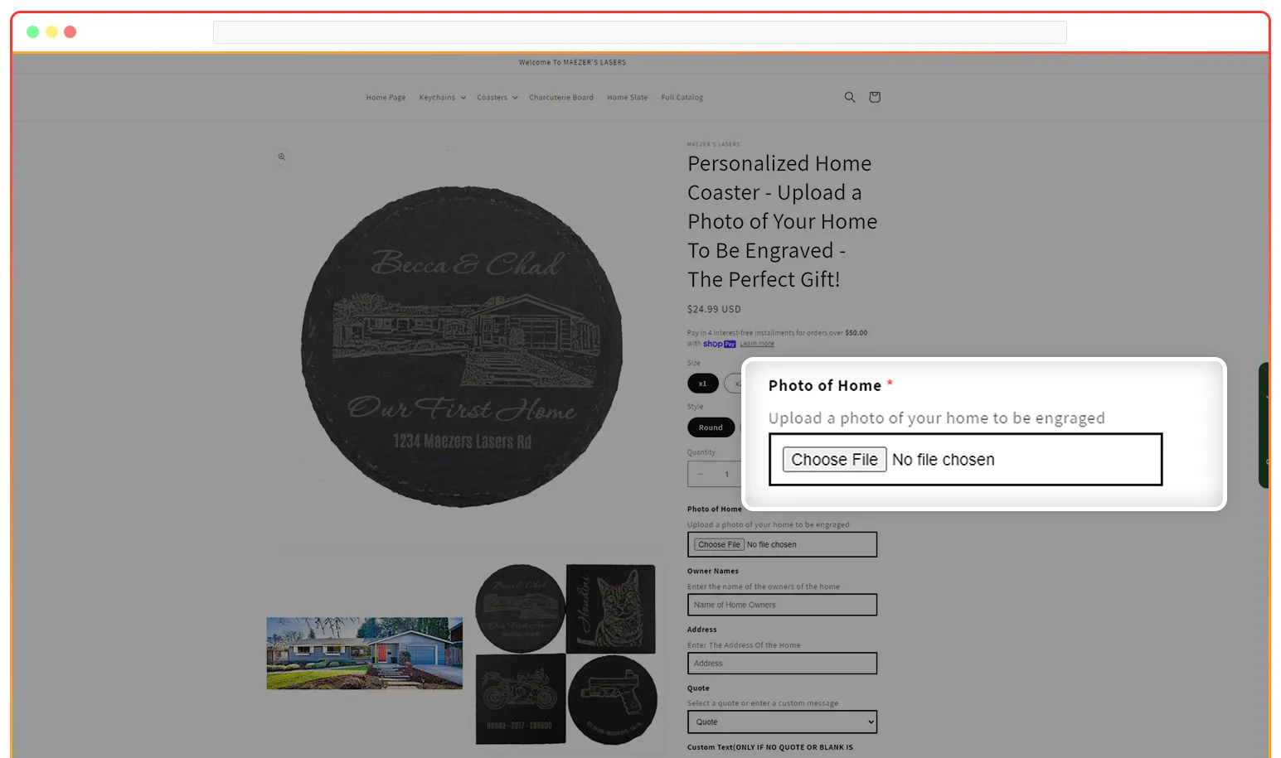Expand the Coasters navigation dropdown
The image size is (1281, 758).
pos(496,97)
